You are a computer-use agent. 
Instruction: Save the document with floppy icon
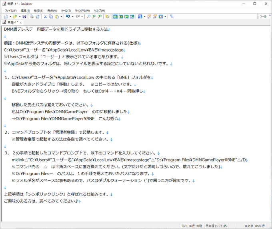point(24,16)
